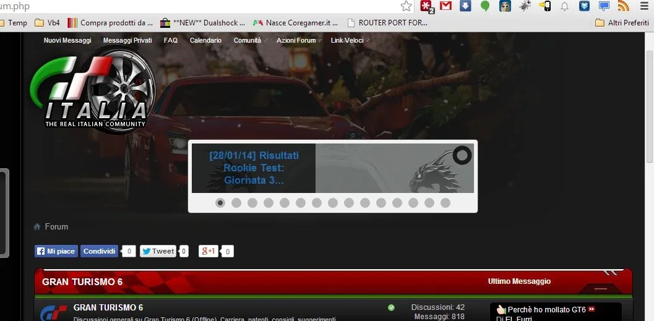
Task: Click the blue download-arrow extension icon
Action: point(465,6)
